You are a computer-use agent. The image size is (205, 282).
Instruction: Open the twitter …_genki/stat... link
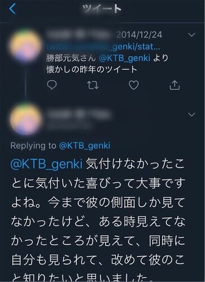103,47
